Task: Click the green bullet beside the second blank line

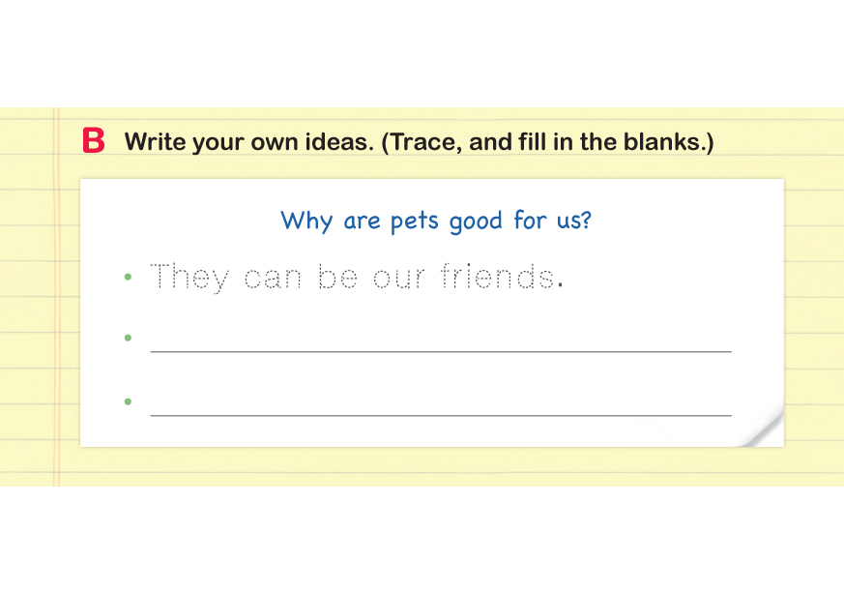Action: [x=128, y=400]
